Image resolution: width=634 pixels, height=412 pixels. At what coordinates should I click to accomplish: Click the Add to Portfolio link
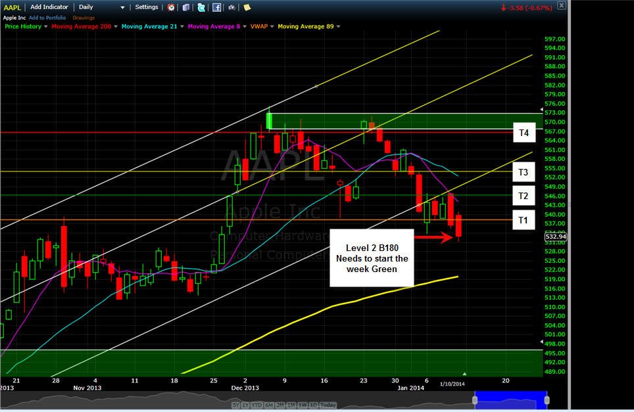(47, 18)
